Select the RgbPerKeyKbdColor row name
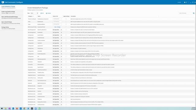The image size is (196, 110). click(42, 83)
